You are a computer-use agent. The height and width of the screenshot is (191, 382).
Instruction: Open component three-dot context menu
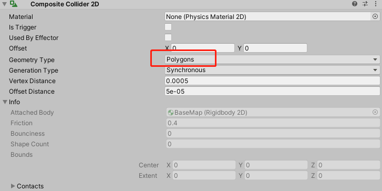pyautogui.click(x=375, y=4)
